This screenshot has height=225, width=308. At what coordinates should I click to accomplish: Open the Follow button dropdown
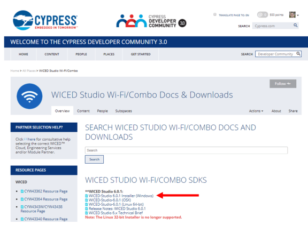[x=283, y=84]
